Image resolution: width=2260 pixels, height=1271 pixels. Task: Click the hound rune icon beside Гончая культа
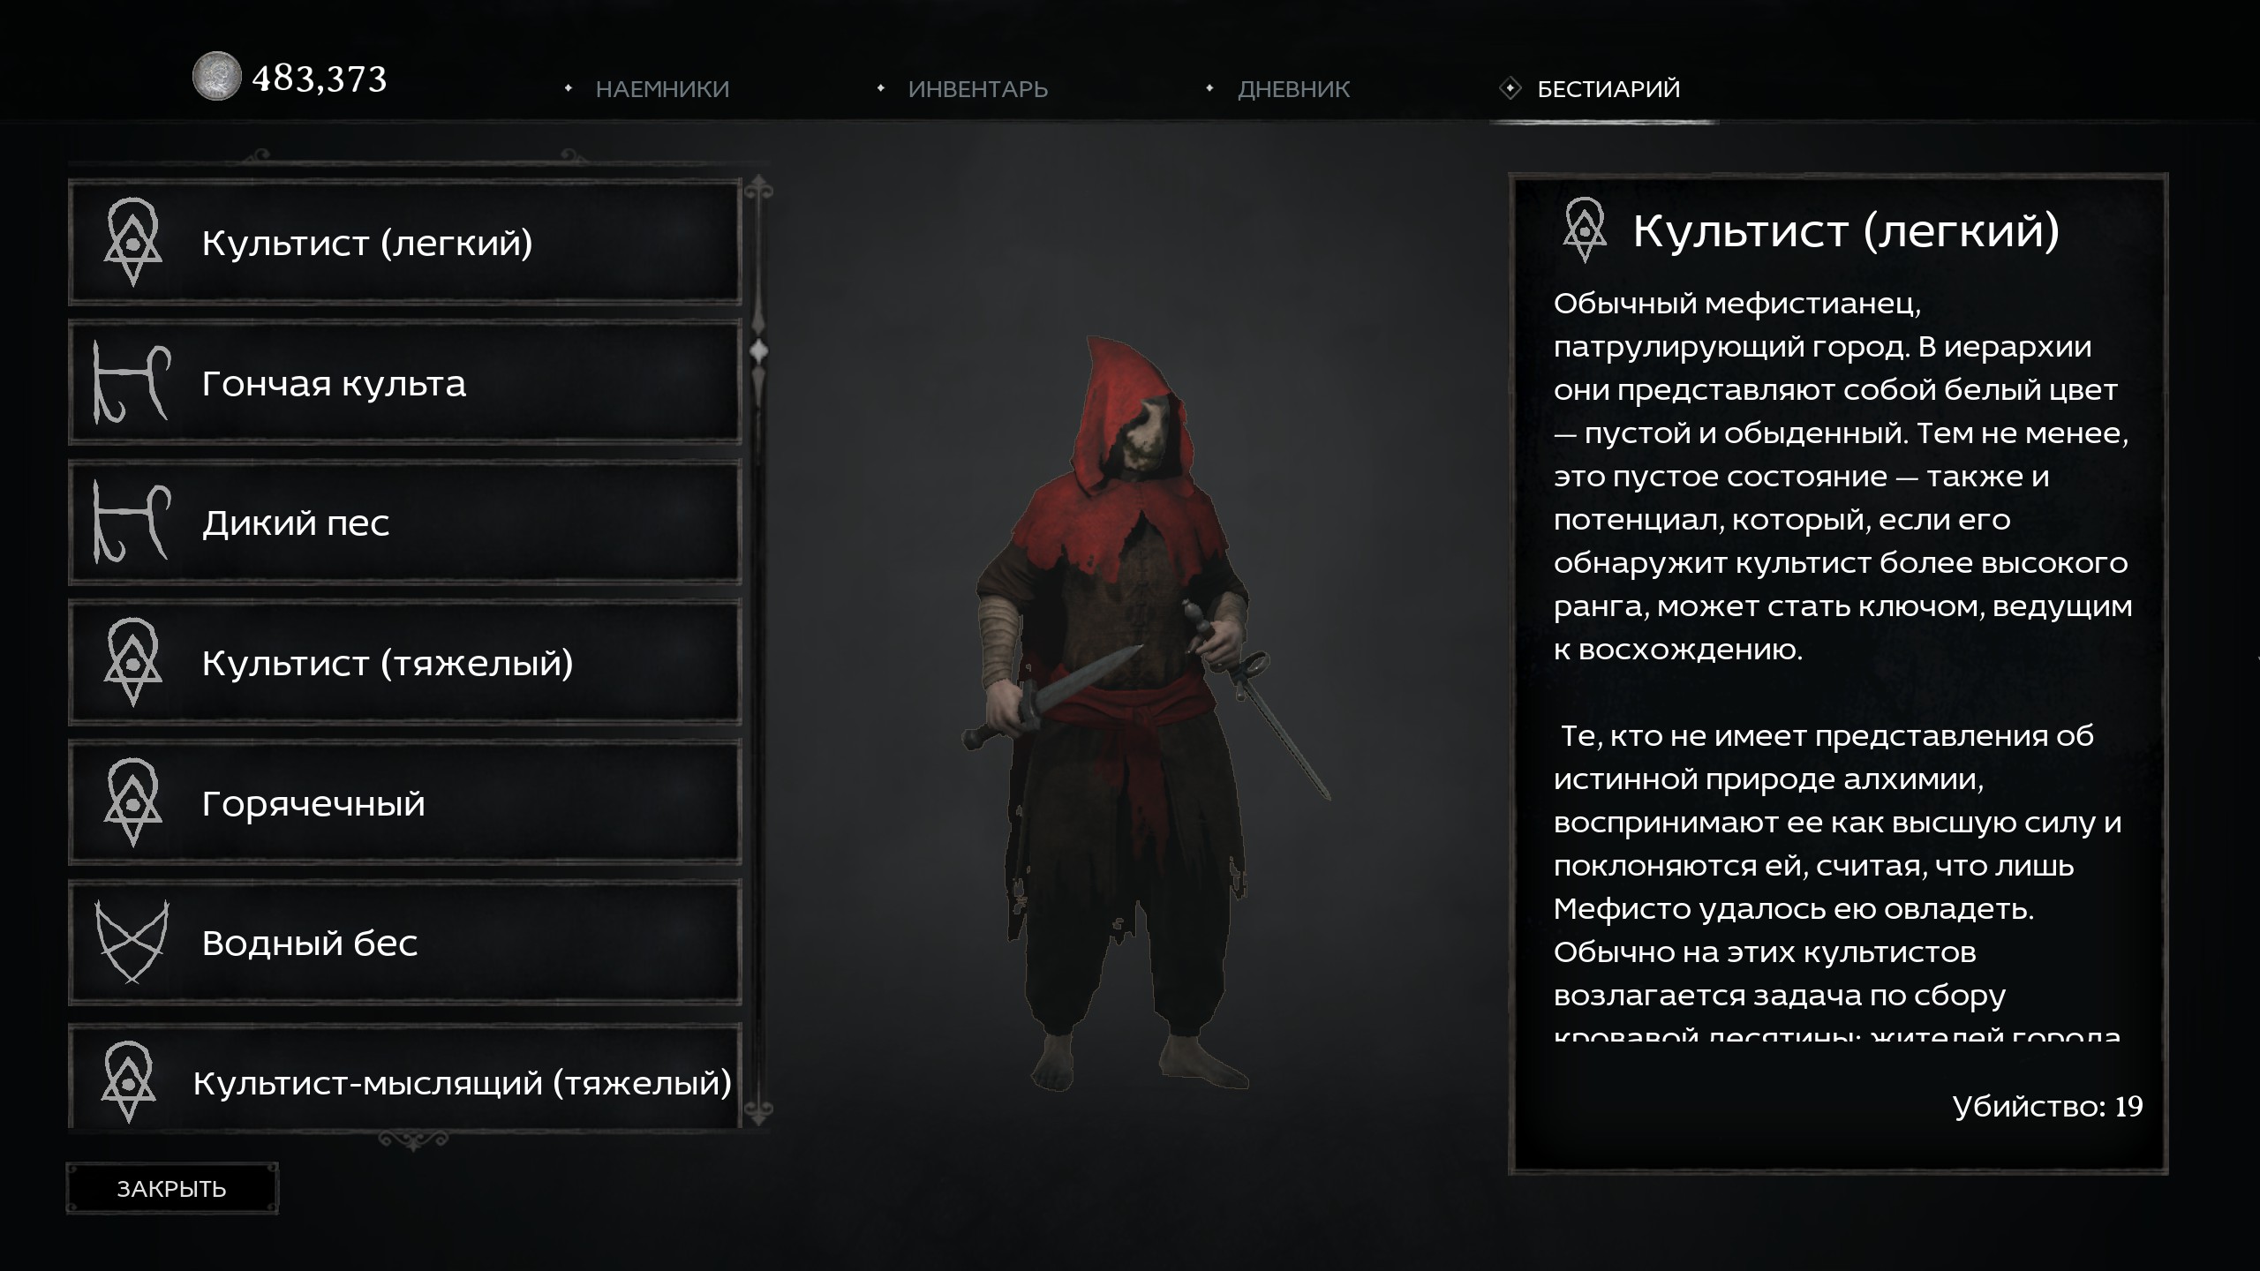pyautogui.click(x=132, y=383)
